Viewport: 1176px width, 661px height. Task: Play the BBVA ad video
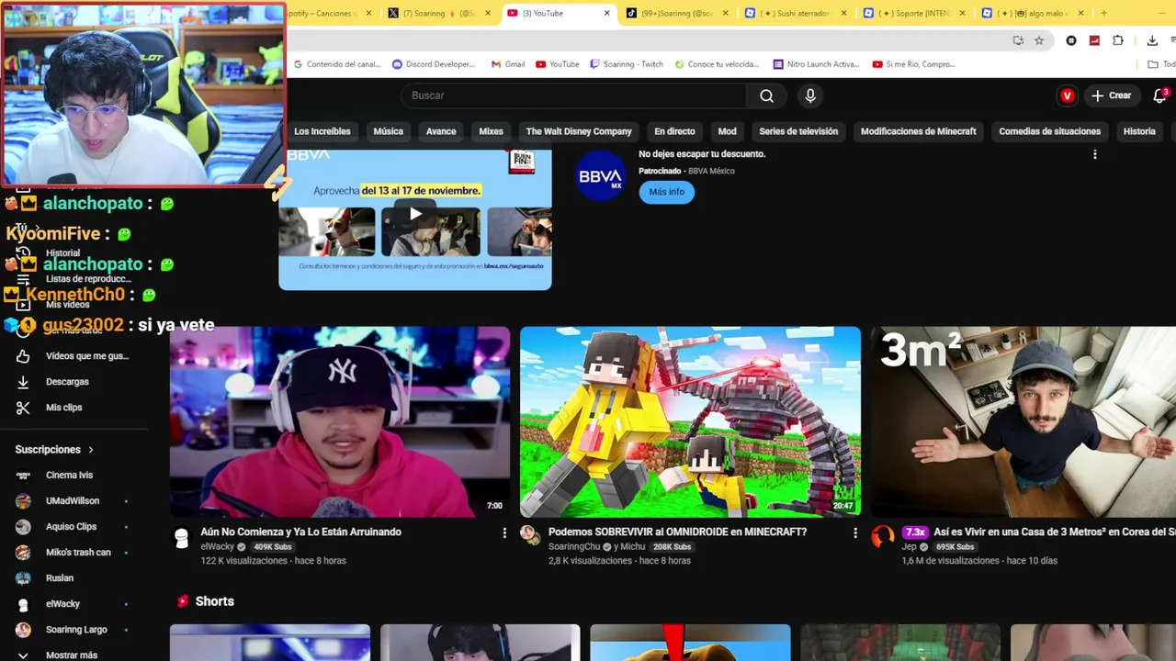tap(415, 214)
